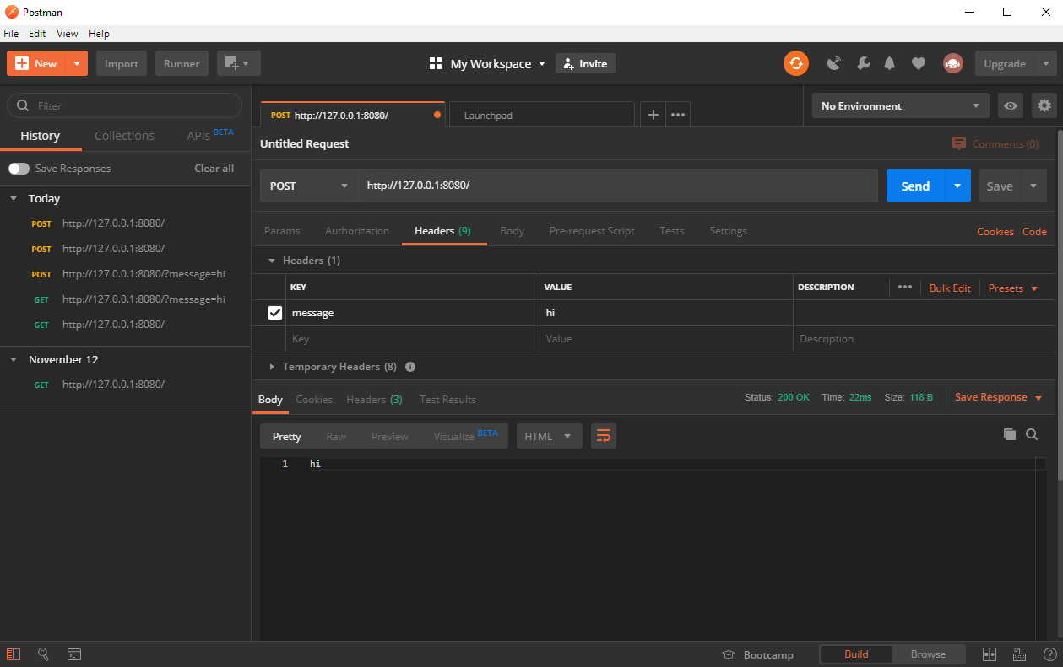Image resolution: width=1063 pixels, height=667 pixels.
Task: Open the Save button dropdown arrow
Action: pos(1034,186)
